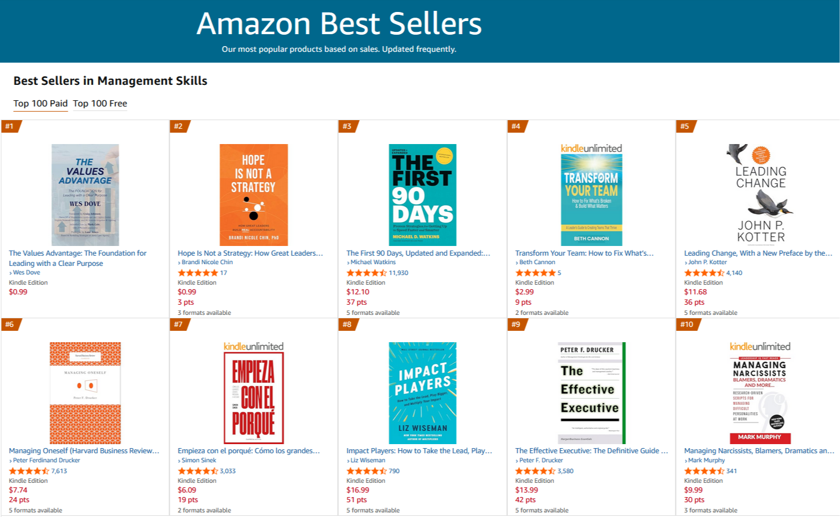
Task: Open Leading Change cover image
Action: [x=760, y=195]
